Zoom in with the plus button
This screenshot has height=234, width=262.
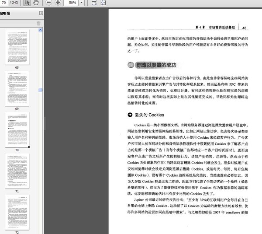tap(58, 3)
